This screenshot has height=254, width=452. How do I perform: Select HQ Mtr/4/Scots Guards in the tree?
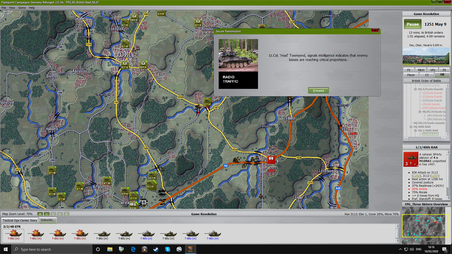coord(429,123)
